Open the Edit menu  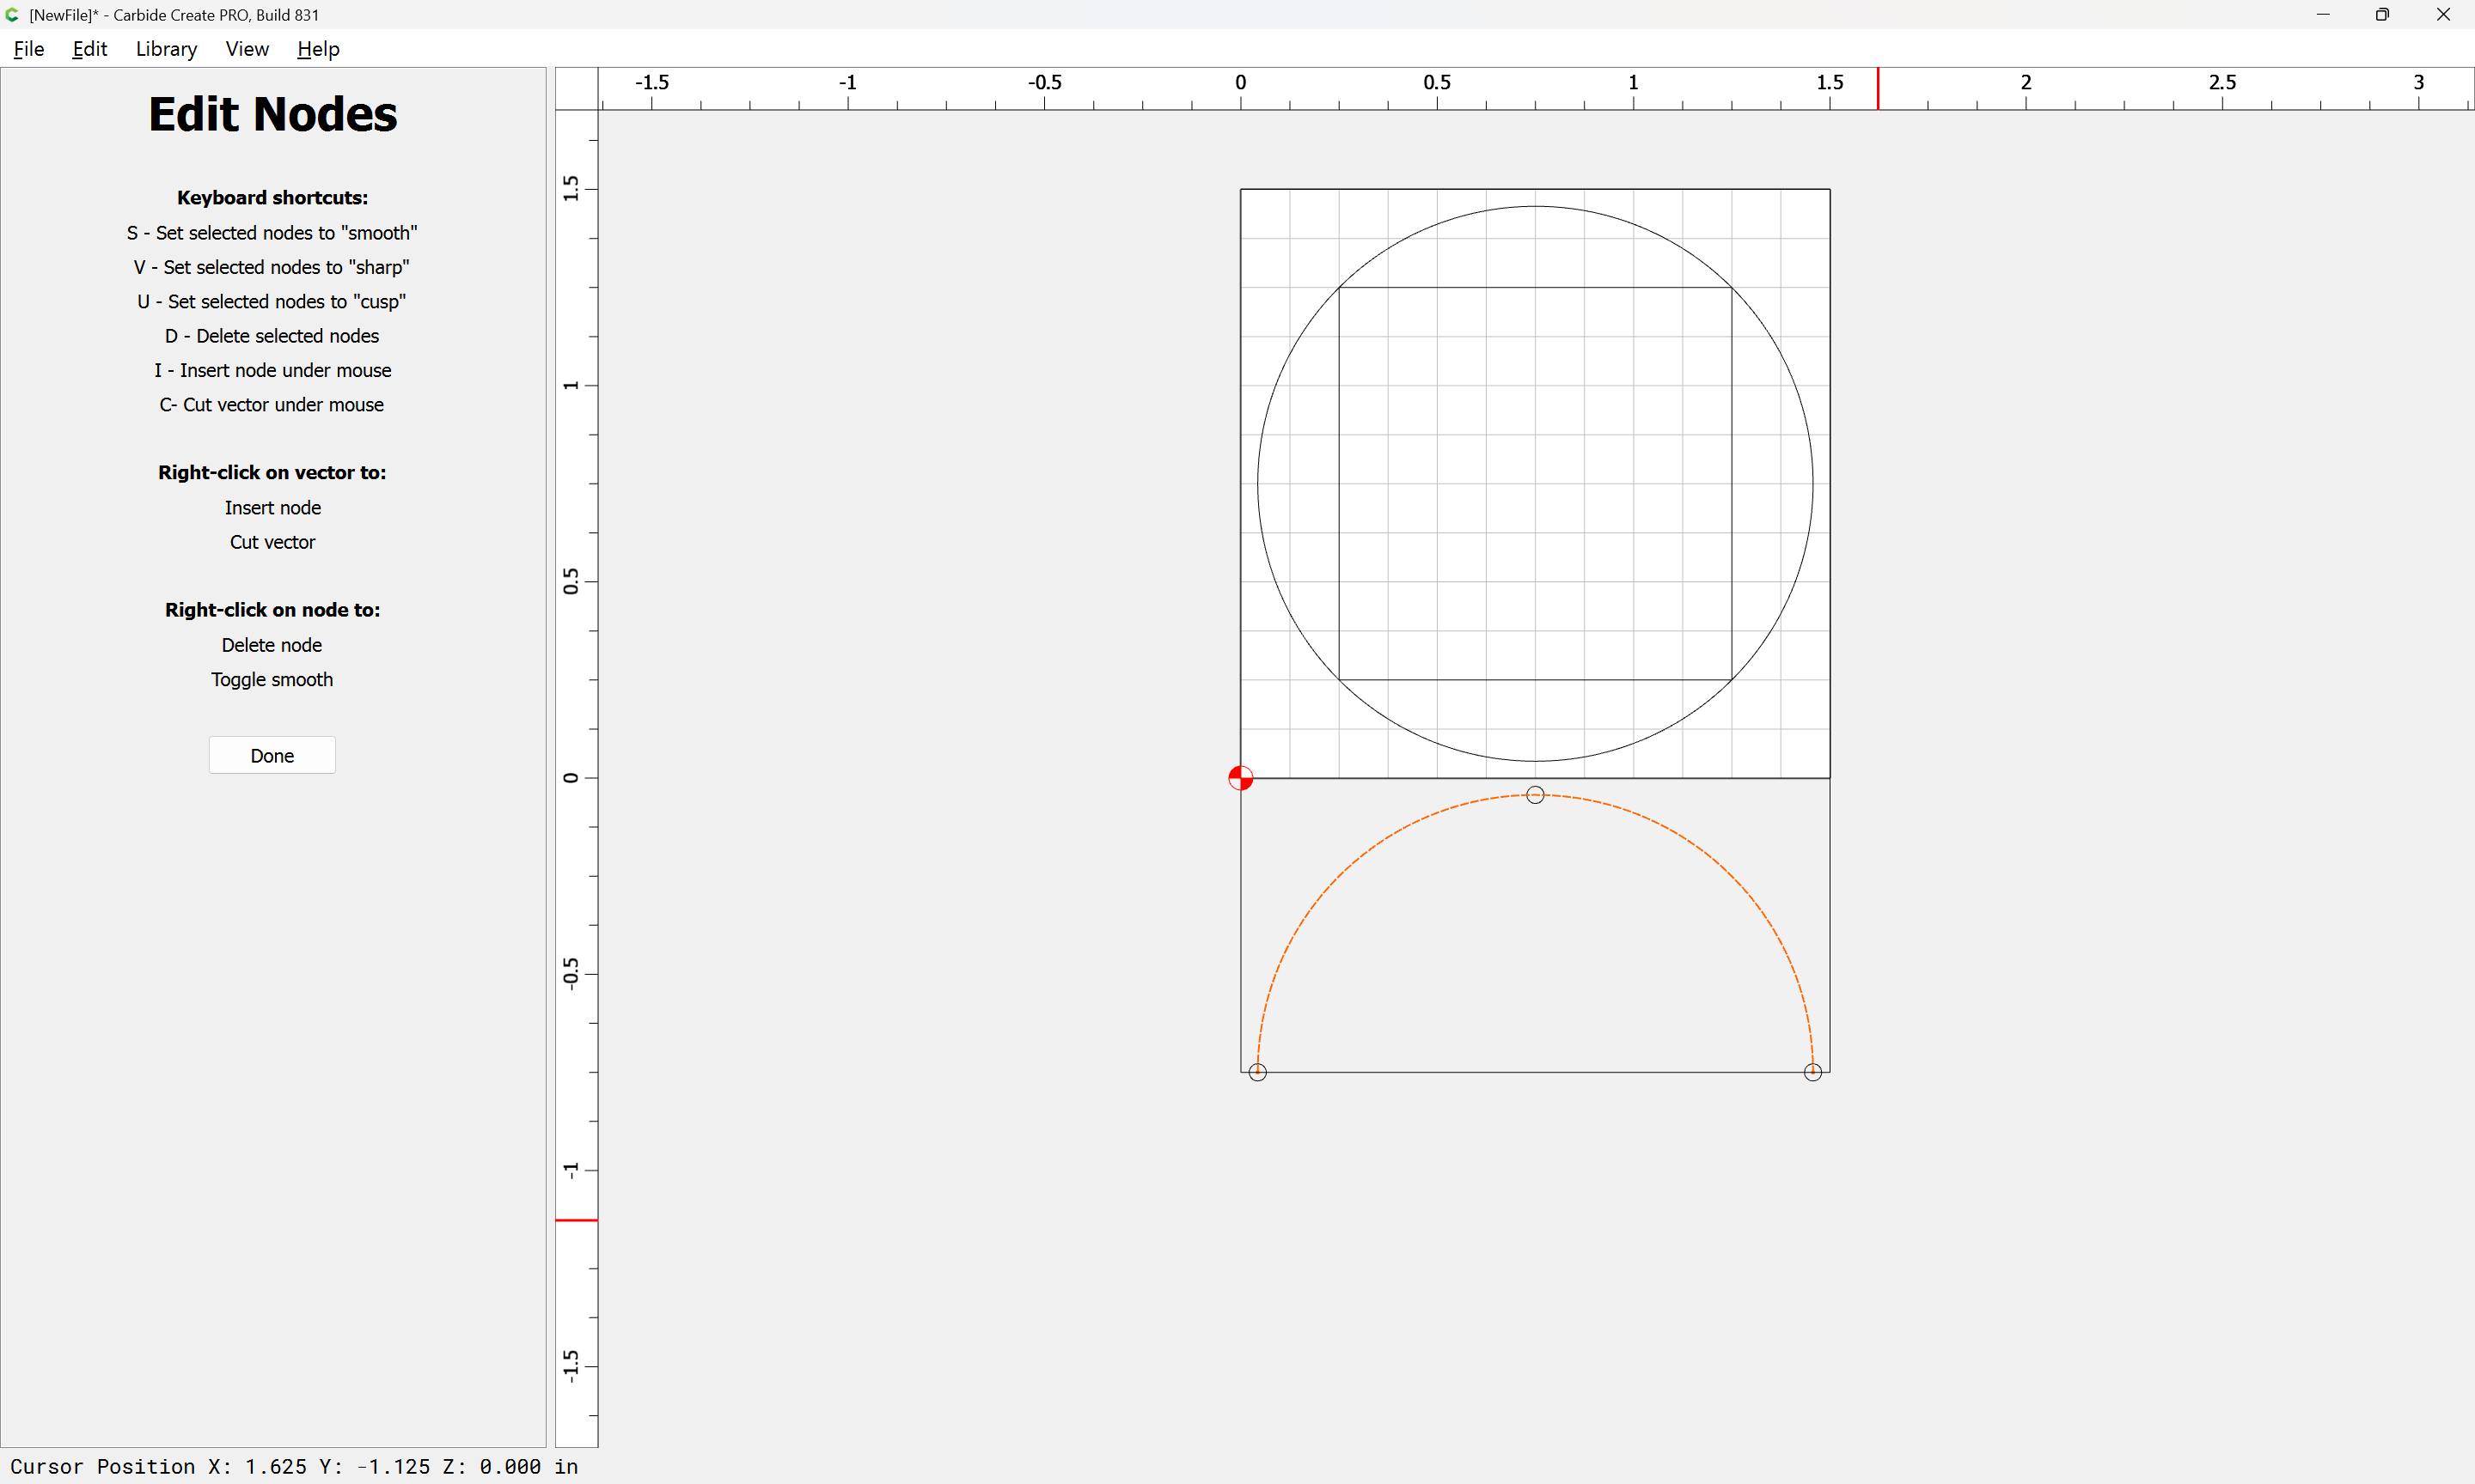tap(90, 49)
